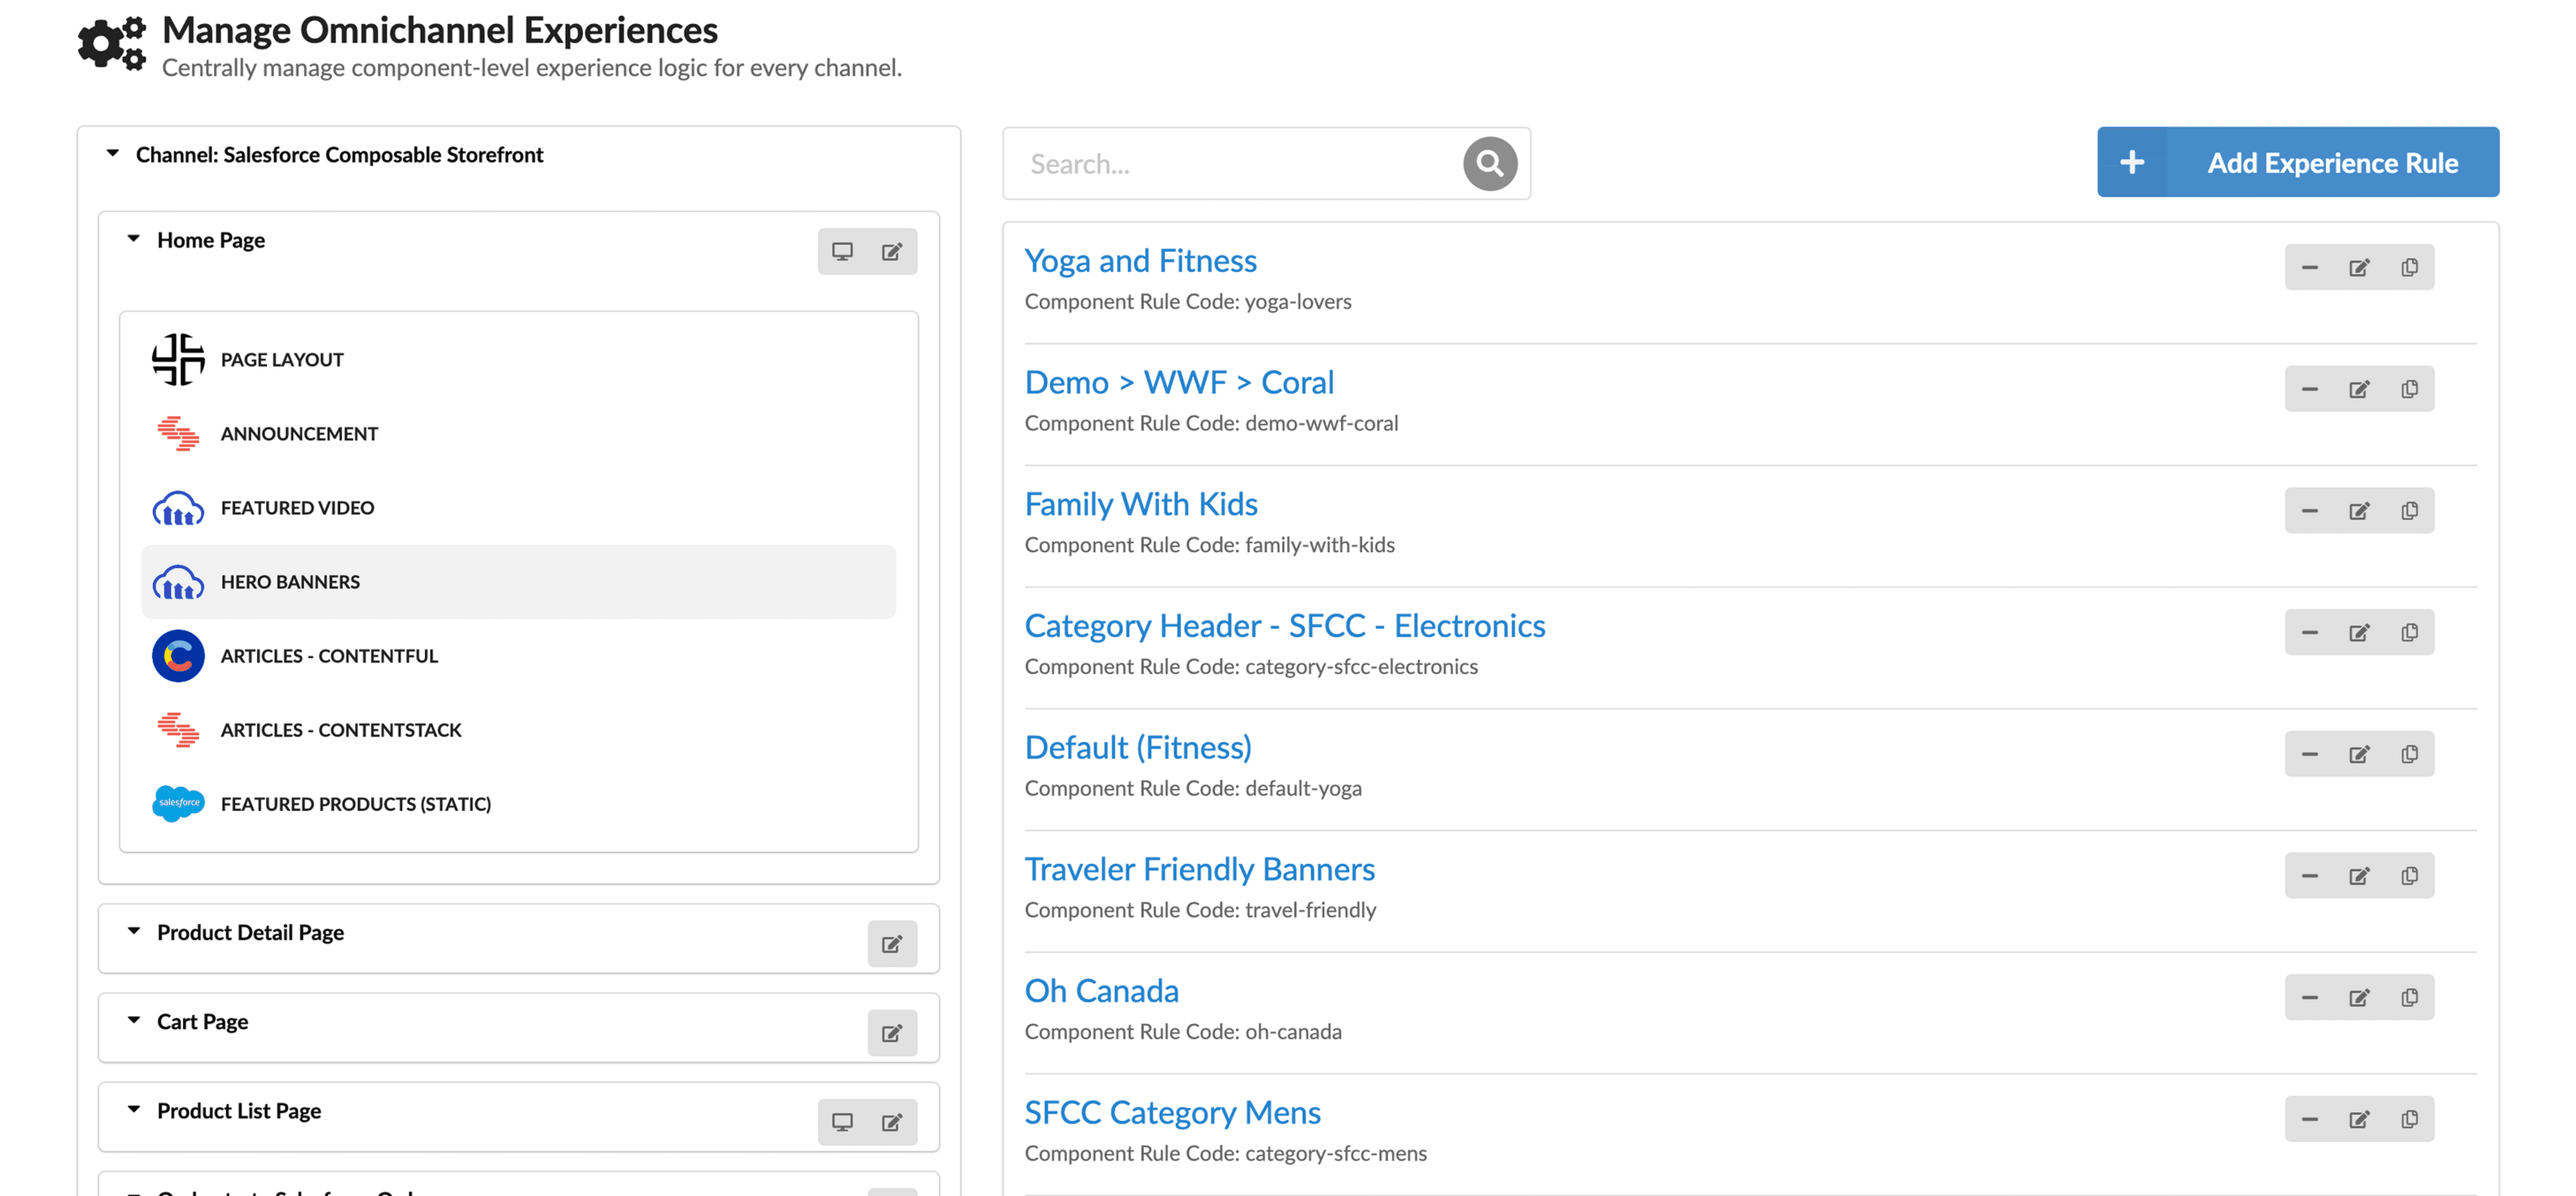Open the Demo > WWF > Coral link
Viewport: 2576px width, 1196px height.
[1180, 382]
